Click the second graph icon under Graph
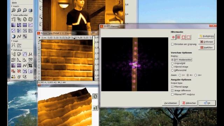 click(x=19, y=45)
